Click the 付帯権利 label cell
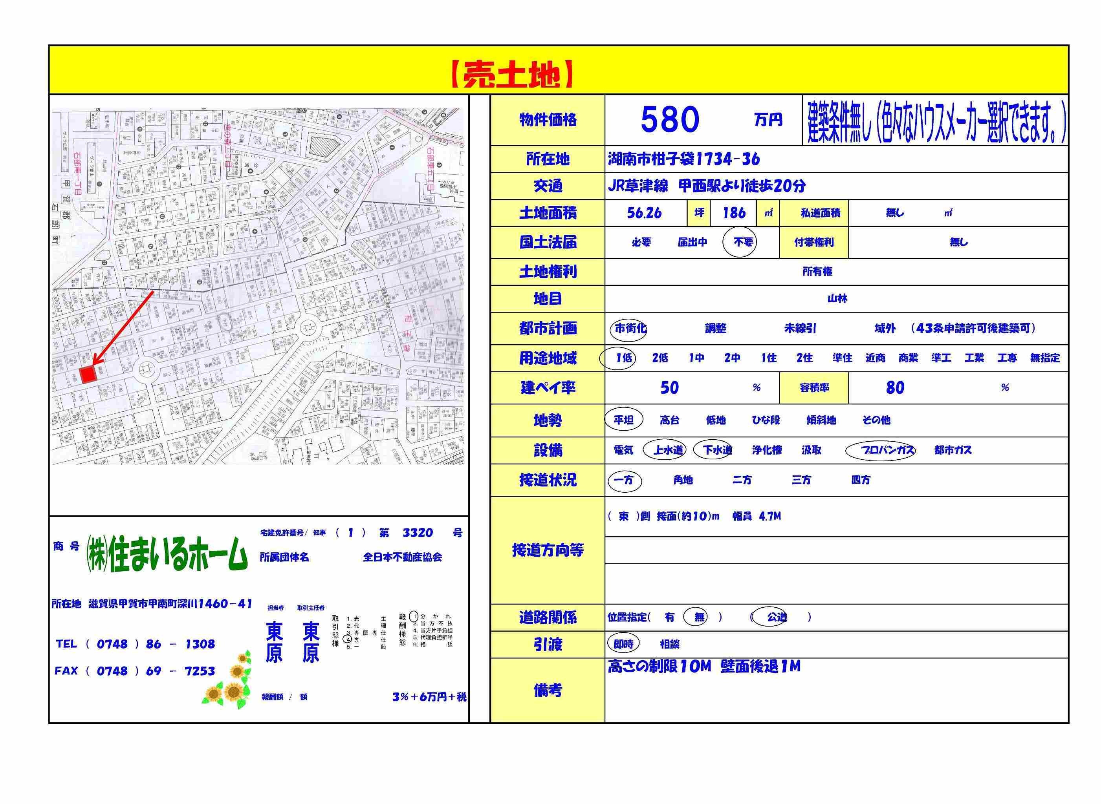 tap(814, 242)
